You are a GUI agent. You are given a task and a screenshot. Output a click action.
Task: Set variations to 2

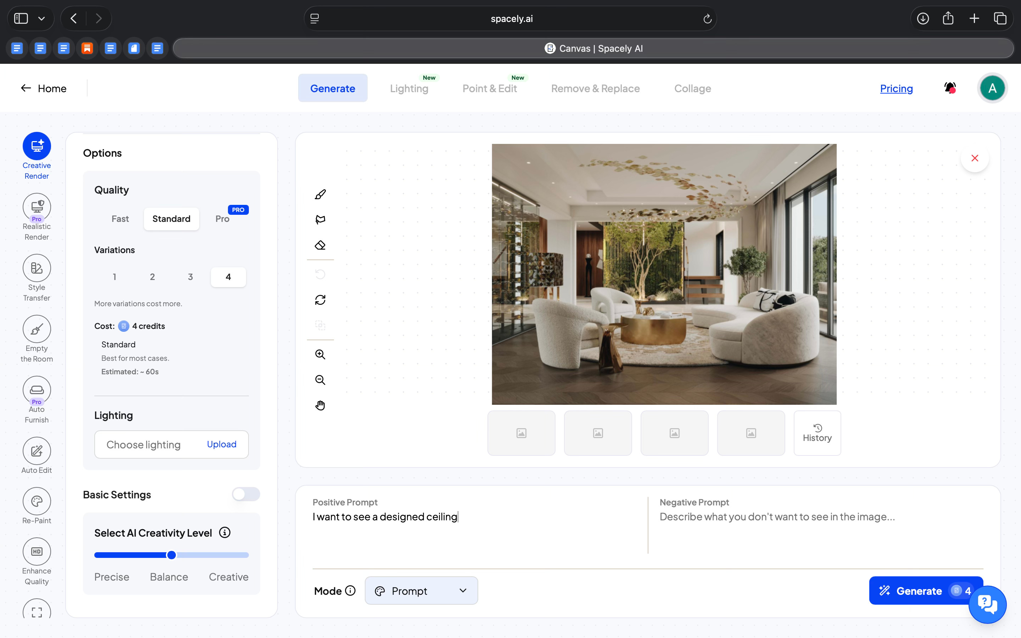click(x=152, y=277)
